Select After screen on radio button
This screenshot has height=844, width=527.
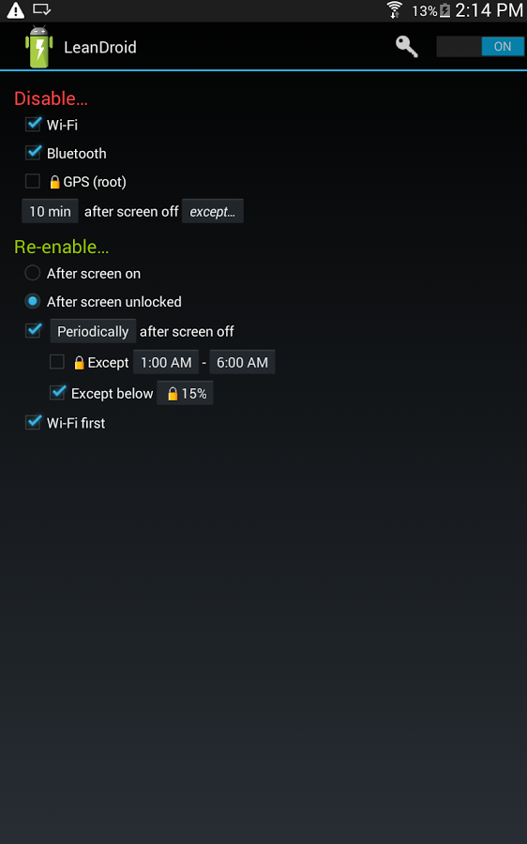click(32, 273)
